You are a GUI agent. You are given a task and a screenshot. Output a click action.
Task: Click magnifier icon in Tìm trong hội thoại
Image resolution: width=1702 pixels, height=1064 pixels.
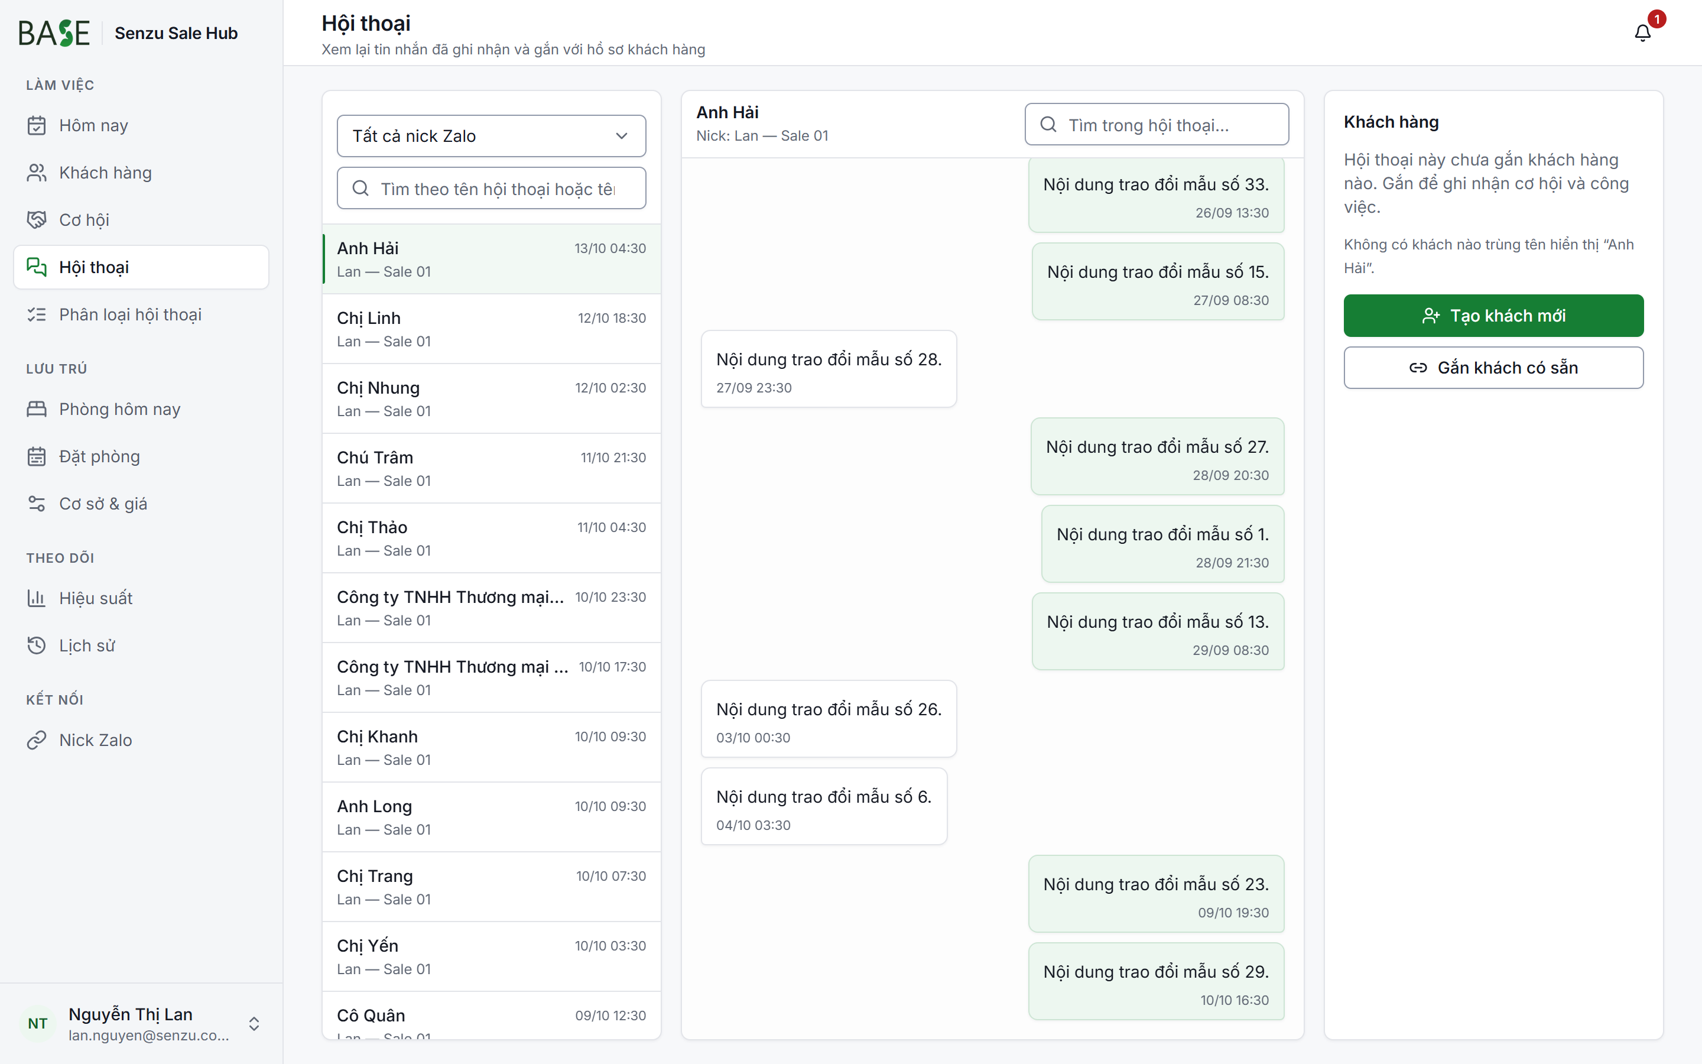coord(1048,125)
